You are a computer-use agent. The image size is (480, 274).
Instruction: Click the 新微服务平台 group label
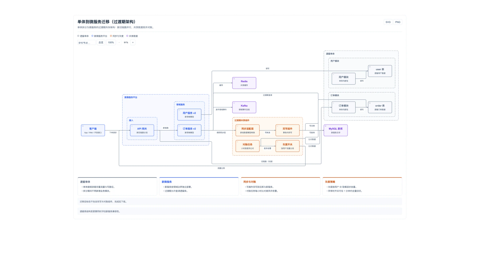pos(131,97)
